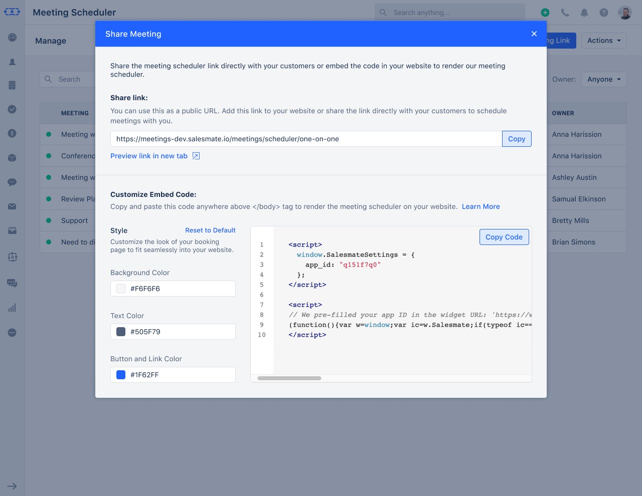Click the Background Color swatch
The height and width of the screenshot is (496, 642).
121,289
